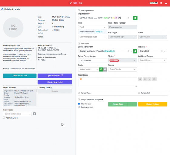Open the Select Extra Type dropdown
The height and width of the screenshot is (155, 170).
pos(122,37)
